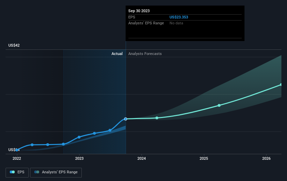
Task: Click the EPS legend color swatch
Action: click(12, 172)
